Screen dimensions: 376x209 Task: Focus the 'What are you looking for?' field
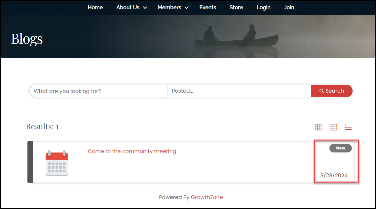(x=98, y=91)
